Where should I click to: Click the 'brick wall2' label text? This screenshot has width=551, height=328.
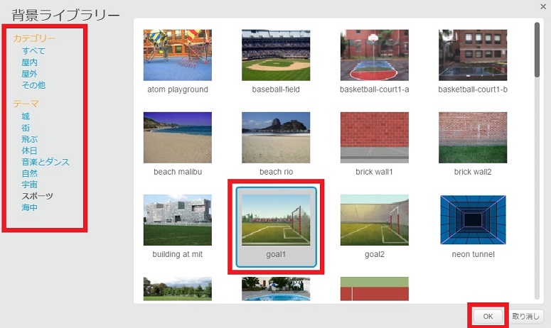point(473,172)
